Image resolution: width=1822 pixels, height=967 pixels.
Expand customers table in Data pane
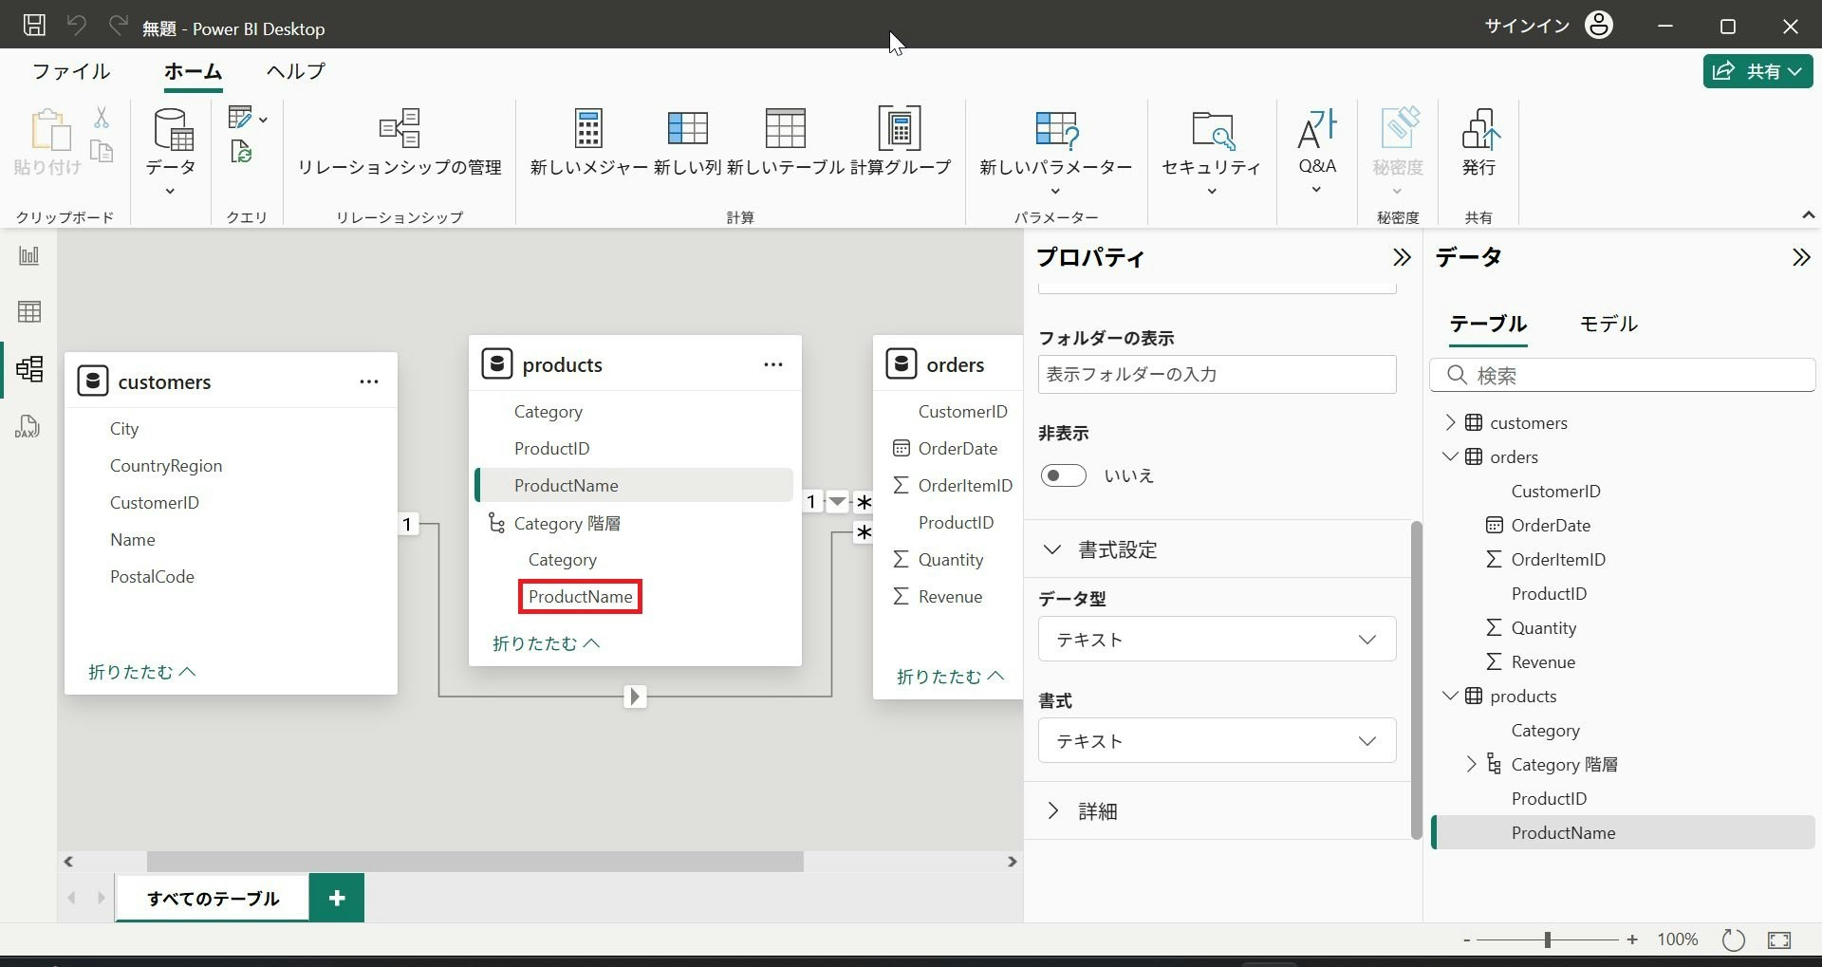[x=1450, y=422]
